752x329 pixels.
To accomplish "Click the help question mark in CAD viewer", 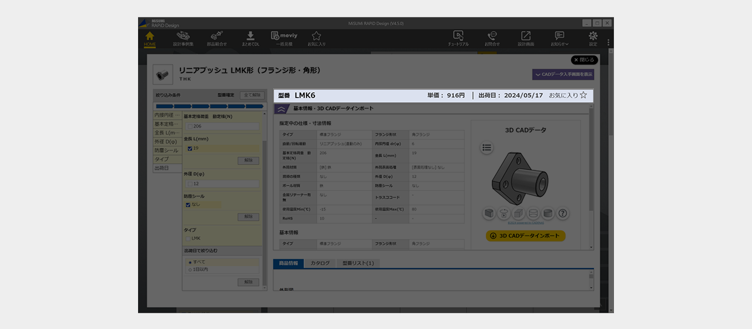I will tap(562, 213).
